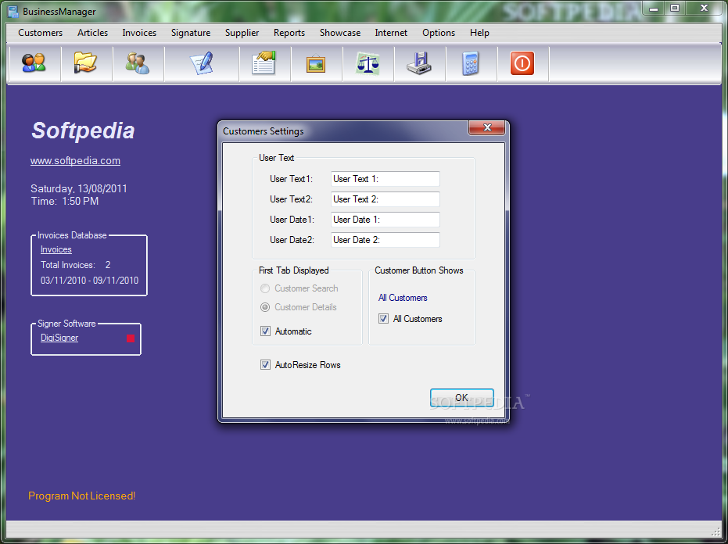This screenshot has height=544, width=728.
Task: Open the Options menu
Action: [x=439, y=33]
